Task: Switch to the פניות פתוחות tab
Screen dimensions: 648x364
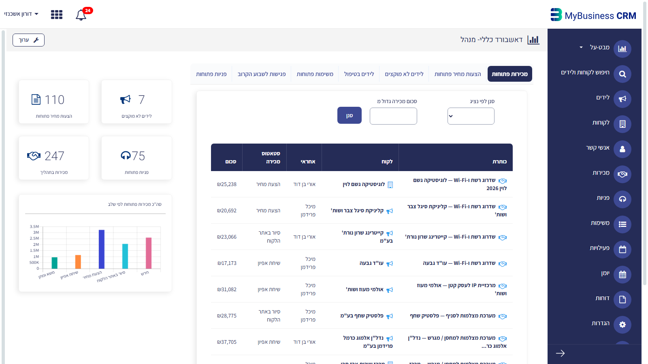Action: pyautogui.click(x=211, y=74)
